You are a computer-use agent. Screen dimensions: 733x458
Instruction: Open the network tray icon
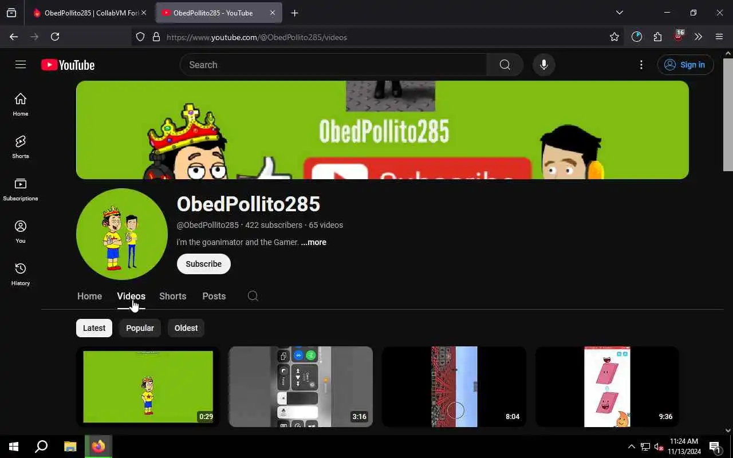[x=645, y=447]
